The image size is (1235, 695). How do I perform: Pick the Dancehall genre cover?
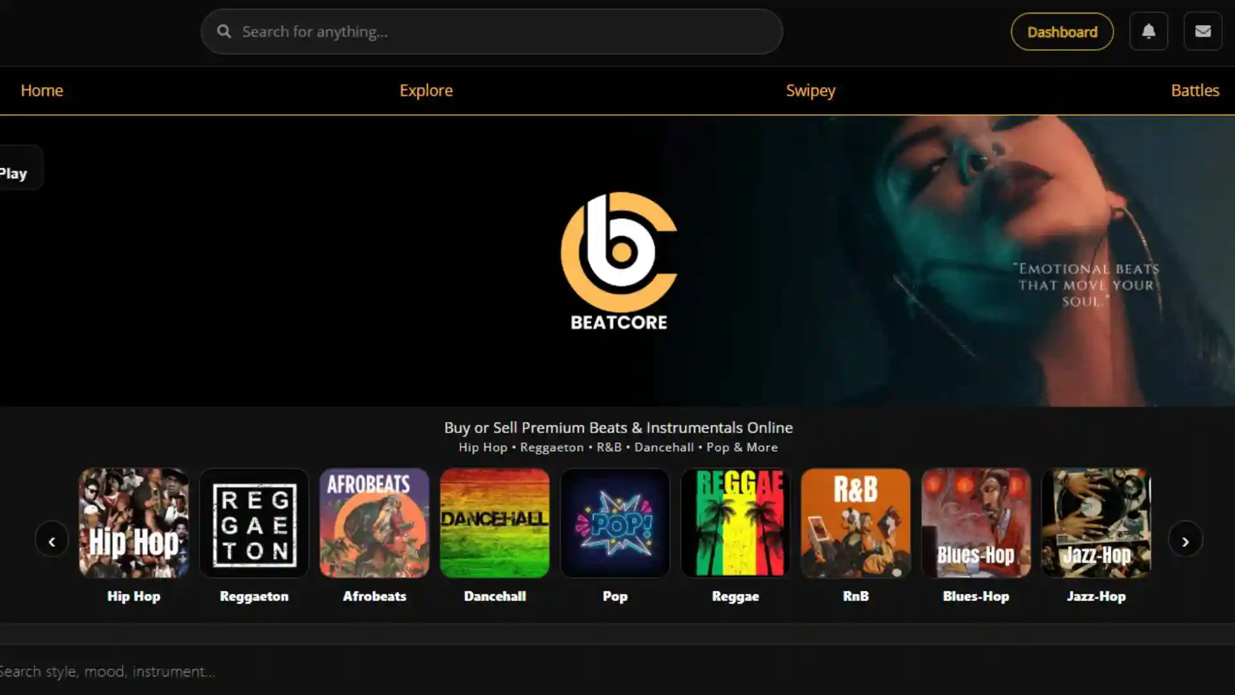coord(495,523)
